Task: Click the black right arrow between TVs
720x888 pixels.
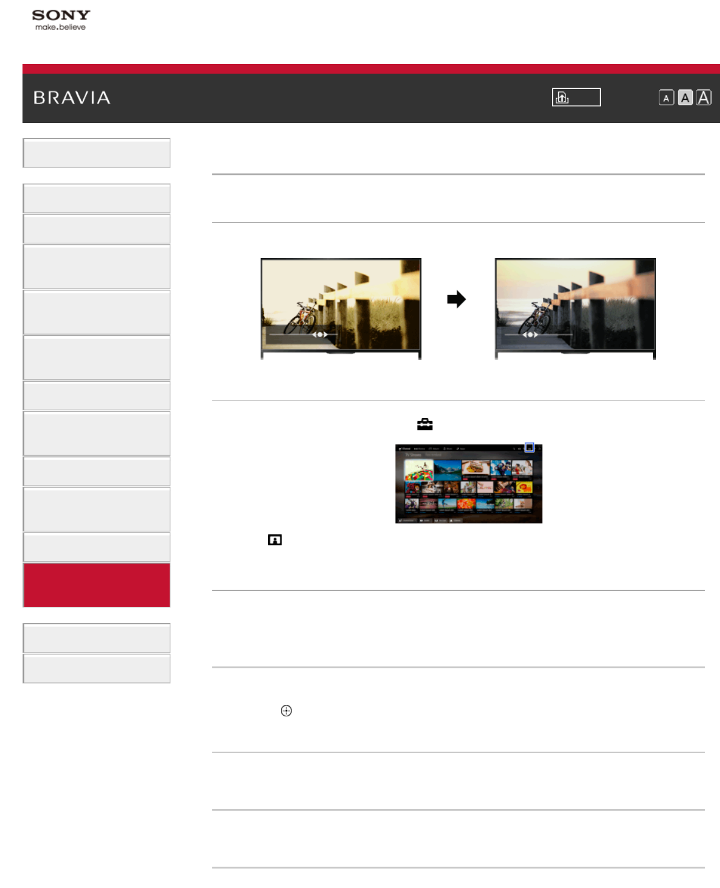Action: point(456,299)
